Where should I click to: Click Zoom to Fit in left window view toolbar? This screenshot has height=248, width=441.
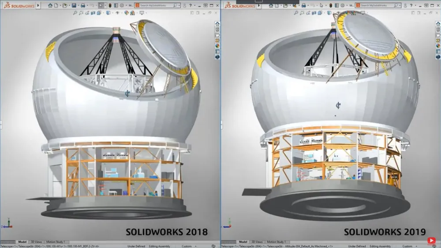pos(75,13)
